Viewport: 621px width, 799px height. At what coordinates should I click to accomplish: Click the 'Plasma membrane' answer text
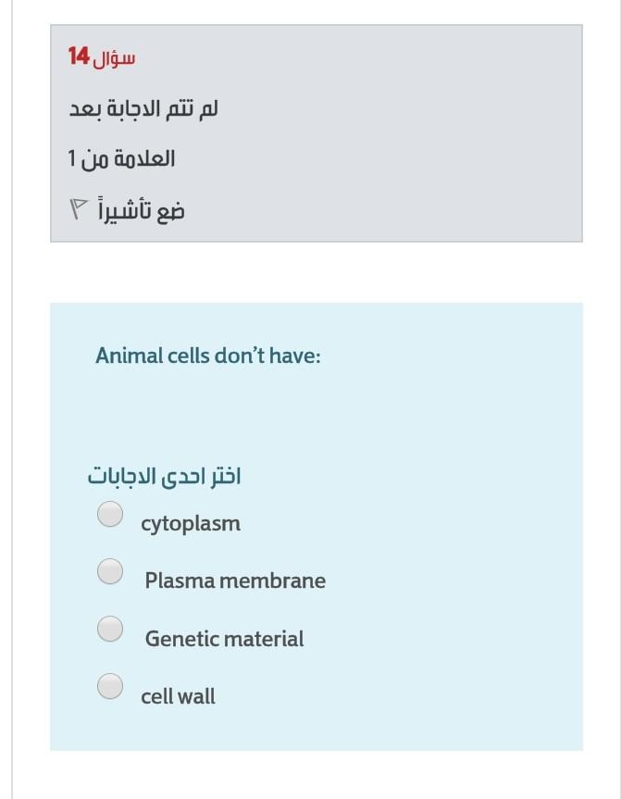click(235, 581)
